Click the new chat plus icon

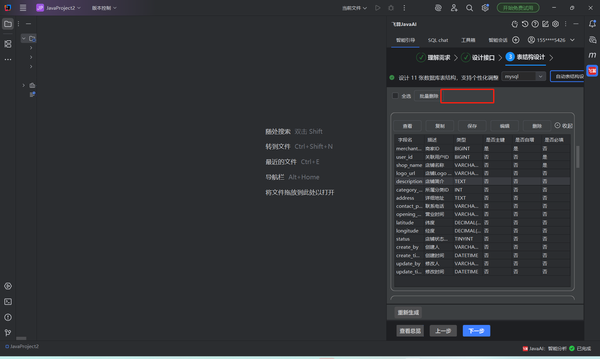pyautogui.click(x=516, y=40)
